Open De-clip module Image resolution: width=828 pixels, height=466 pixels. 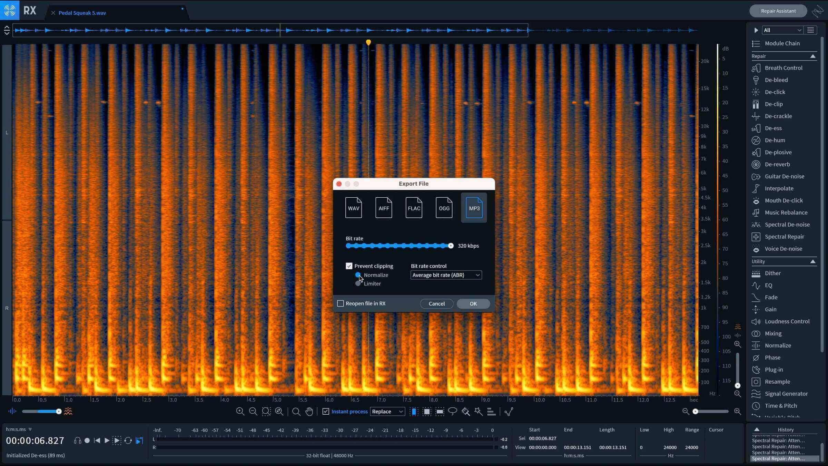pyautogui.click(x=773, y=104)
